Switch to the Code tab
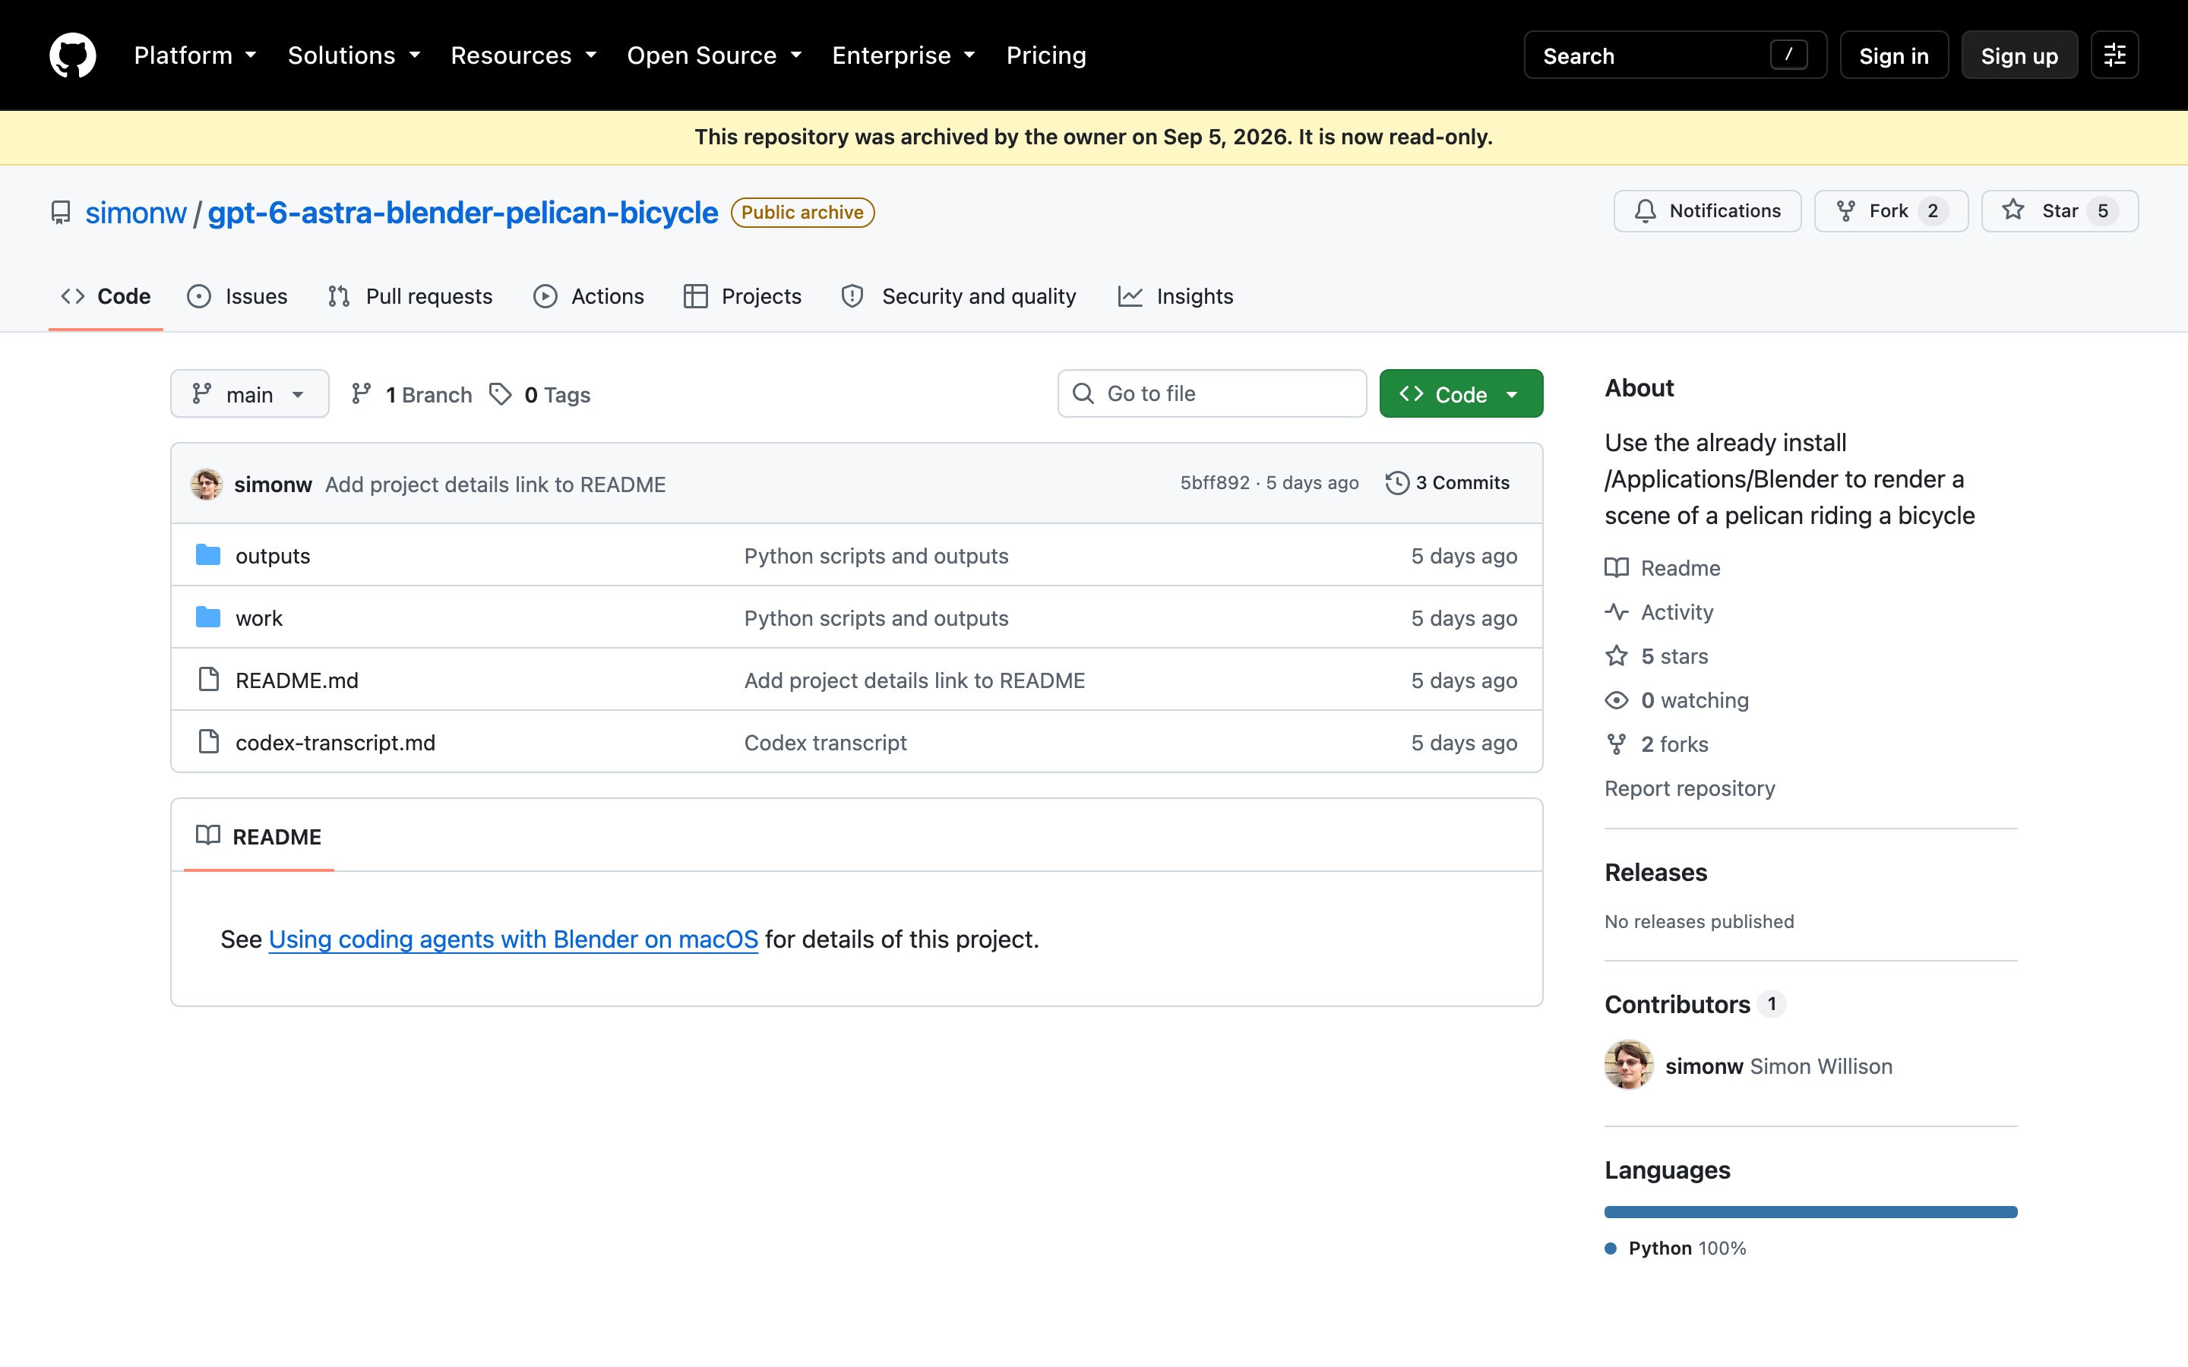Screen dimensions: 2188x1367 tap(106, 296)
